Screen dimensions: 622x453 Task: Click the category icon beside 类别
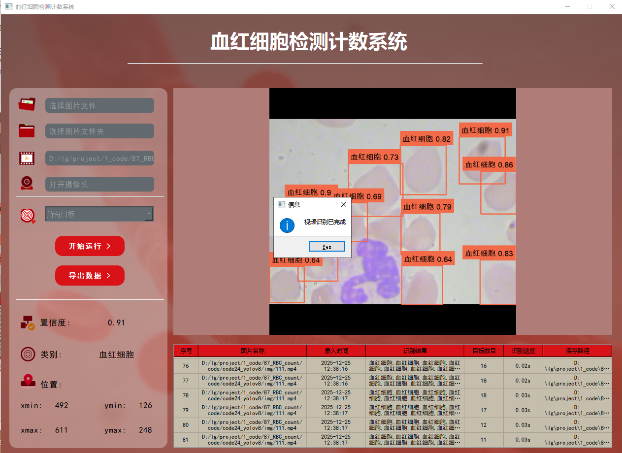28,354
